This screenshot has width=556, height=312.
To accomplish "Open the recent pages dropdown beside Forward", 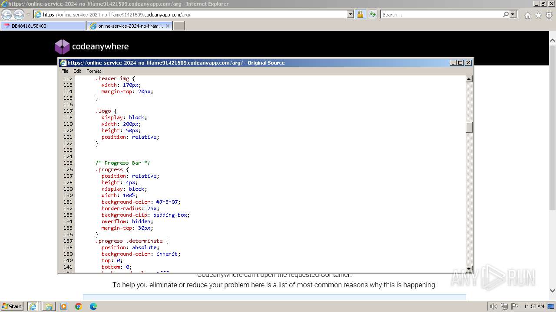I will click(28, 15).
